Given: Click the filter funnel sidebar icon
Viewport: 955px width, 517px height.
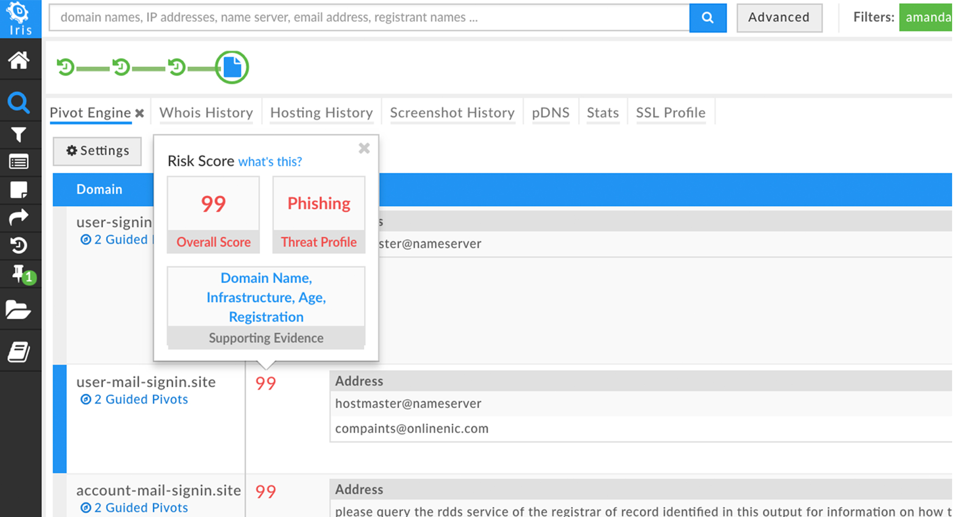Looking at the screenshot, I should pyautogui.click(x=19, y=135).
